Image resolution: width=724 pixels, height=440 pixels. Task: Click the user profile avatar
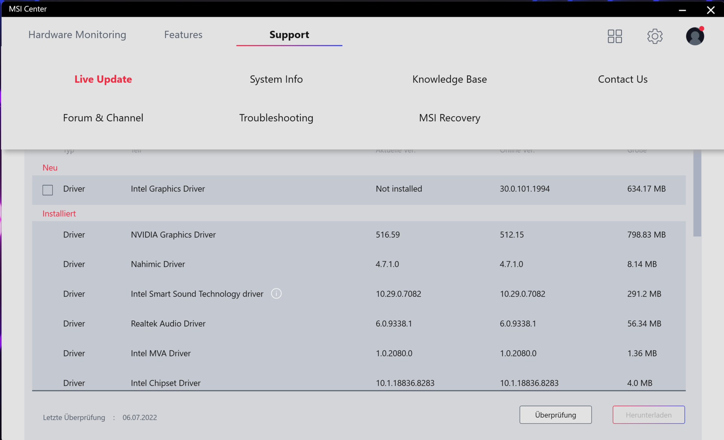(x=695, y=37)
